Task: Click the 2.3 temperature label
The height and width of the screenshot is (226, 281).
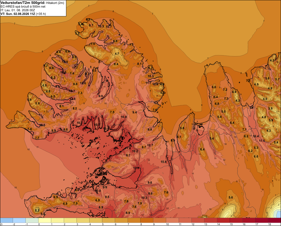Action: click(37, 210)
